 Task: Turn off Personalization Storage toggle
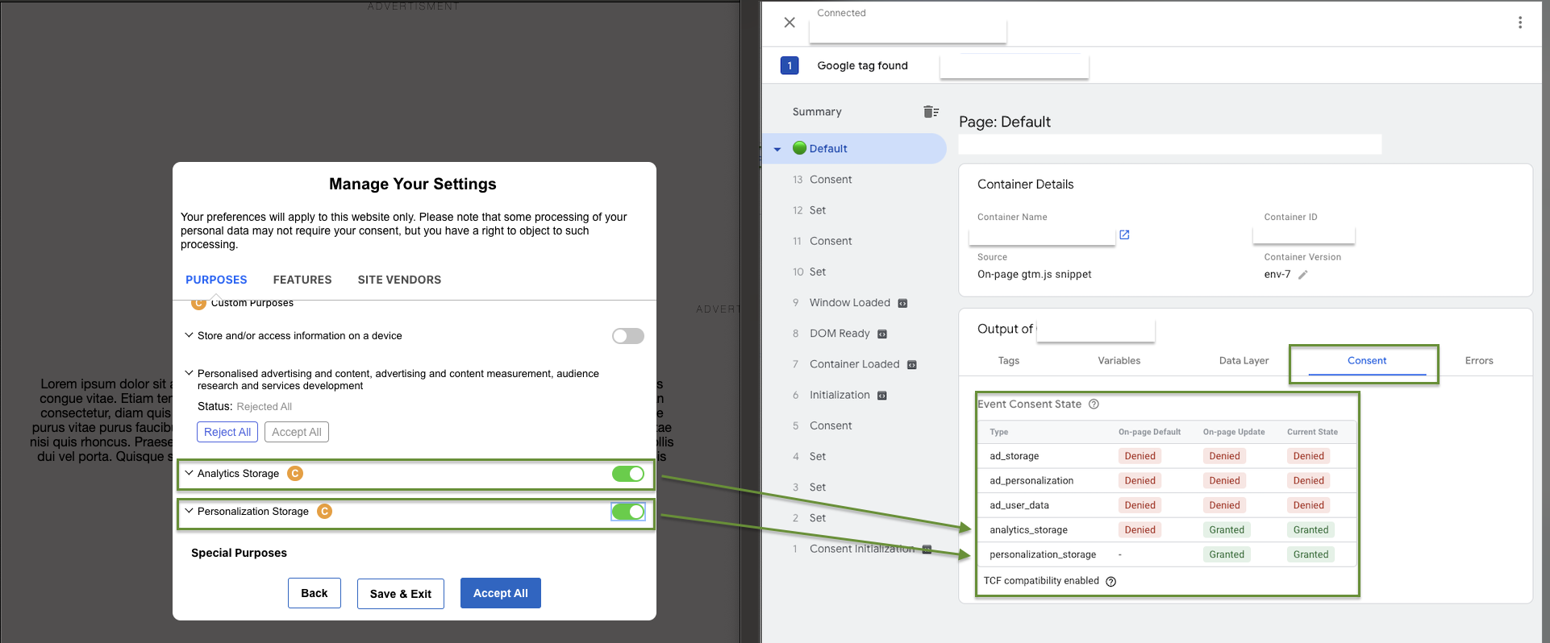click(x=627, y=512)
